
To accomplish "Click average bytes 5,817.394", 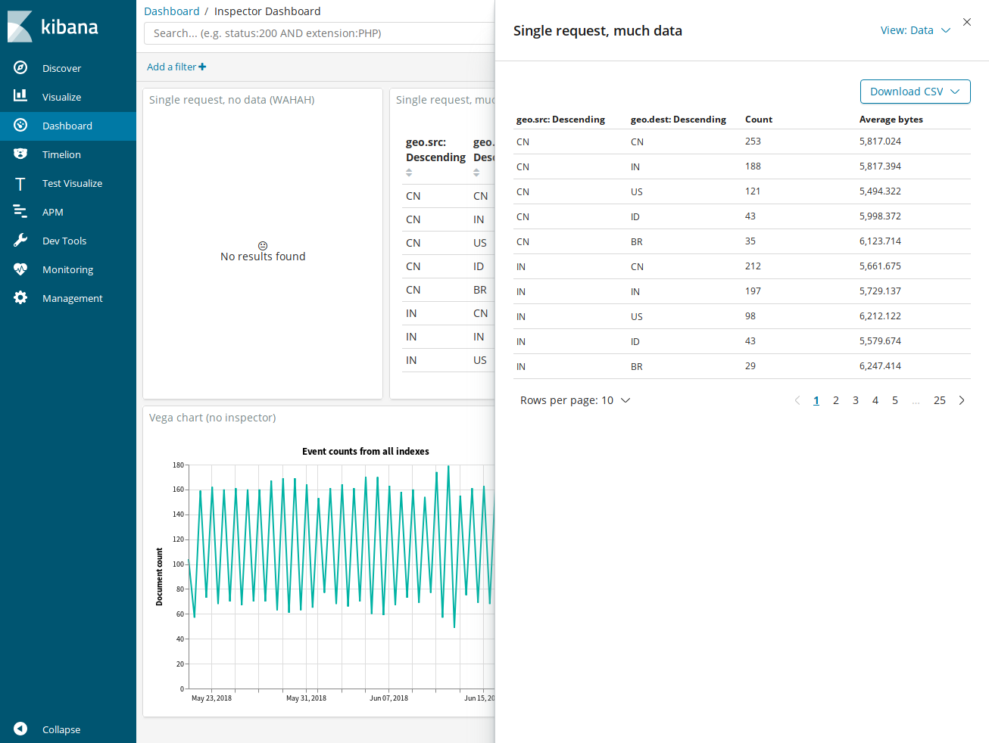I will (880, 166).
